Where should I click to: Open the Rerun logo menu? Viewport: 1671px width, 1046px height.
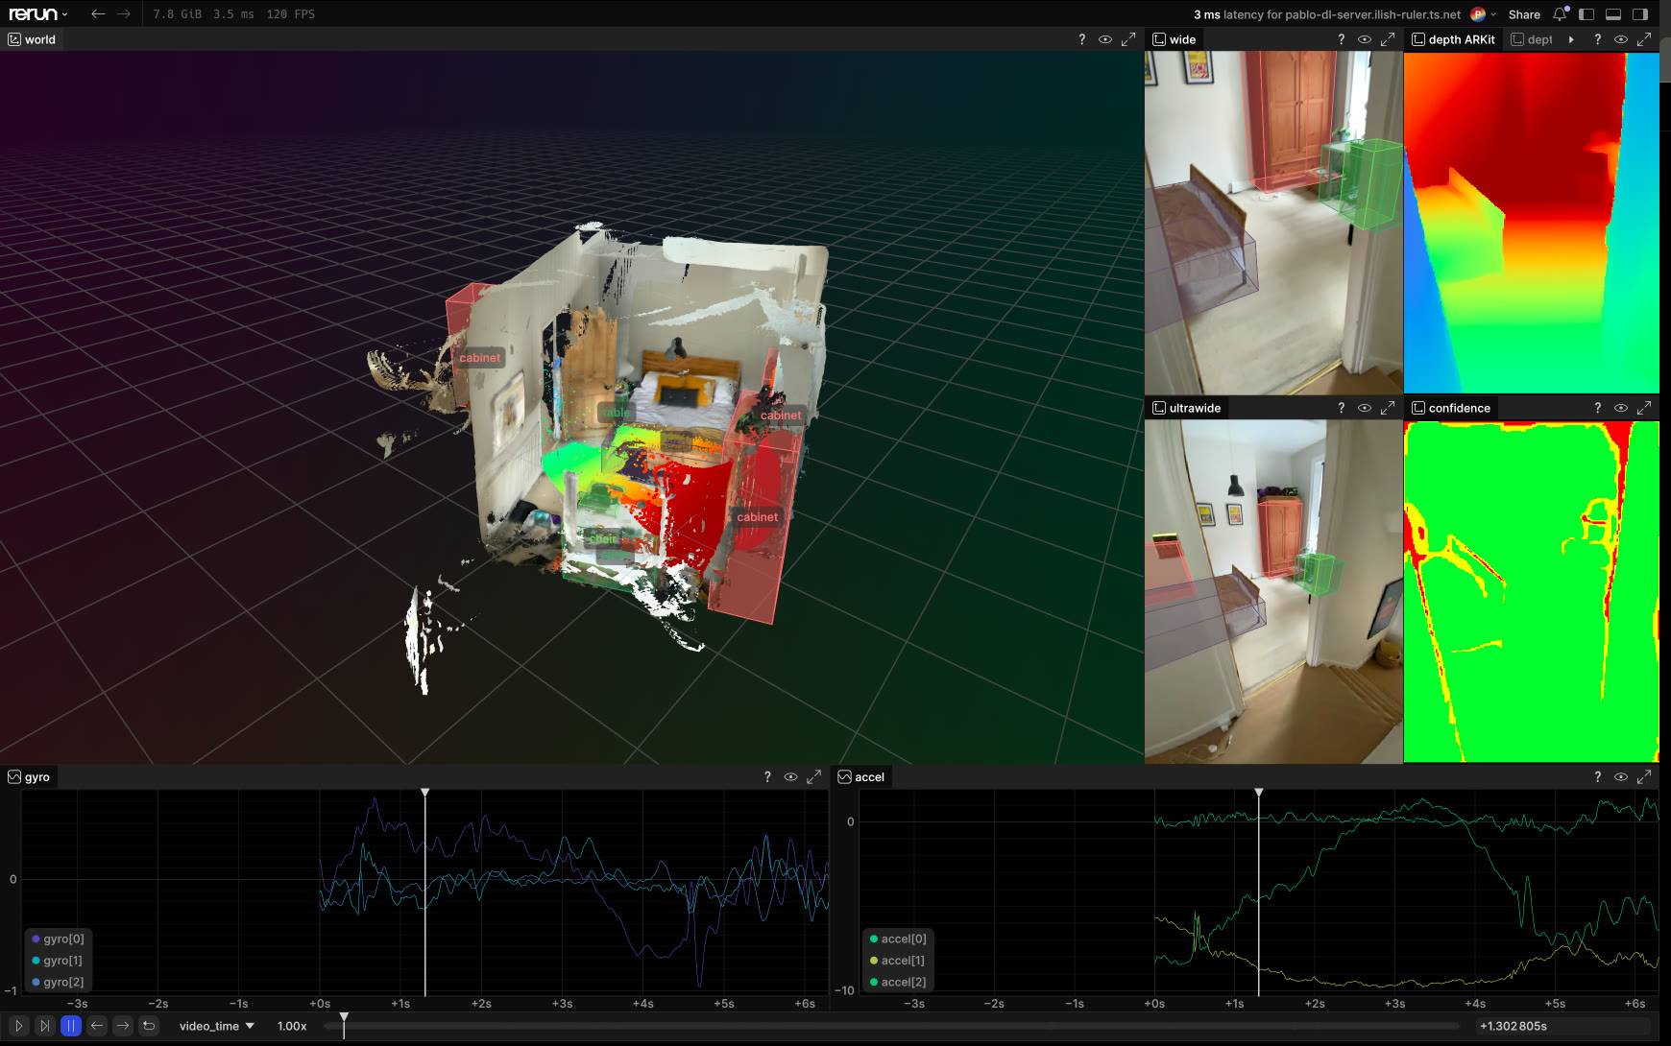38,13
